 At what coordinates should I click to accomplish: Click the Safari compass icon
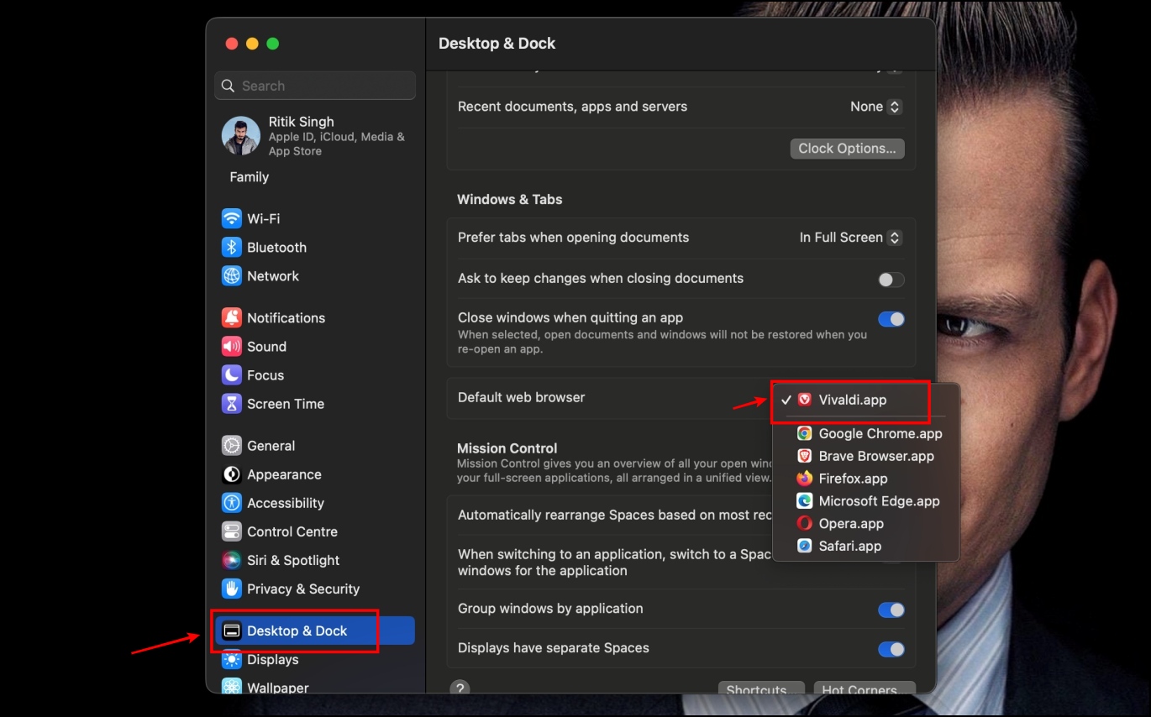point(805,546)
